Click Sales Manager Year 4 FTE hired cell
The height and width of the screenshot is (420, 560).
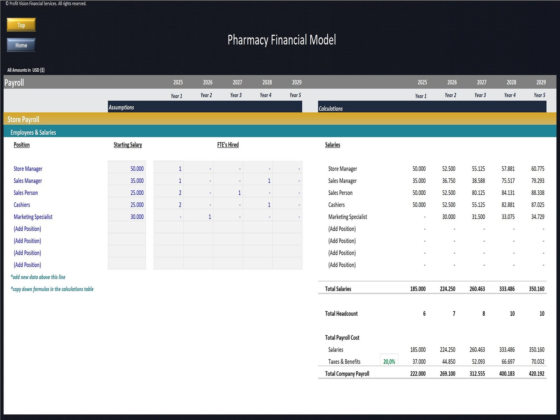(258, 181)
